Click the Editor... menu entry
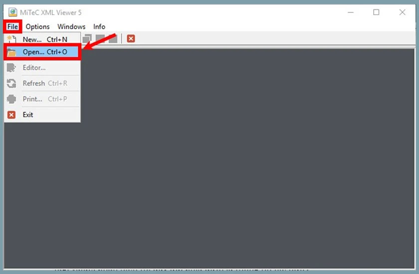 (42, 67)
